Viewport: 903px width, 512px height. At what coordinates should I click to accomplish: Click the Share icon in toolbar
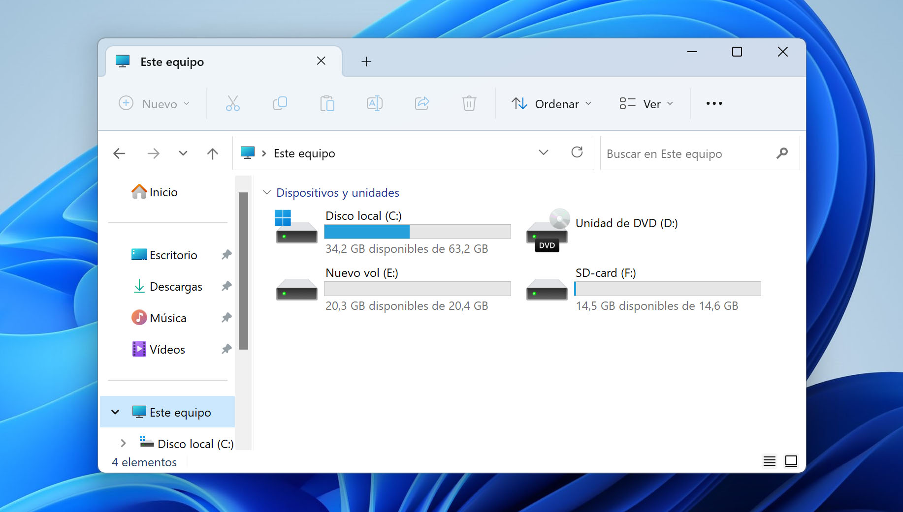click(x=422, y=104)
